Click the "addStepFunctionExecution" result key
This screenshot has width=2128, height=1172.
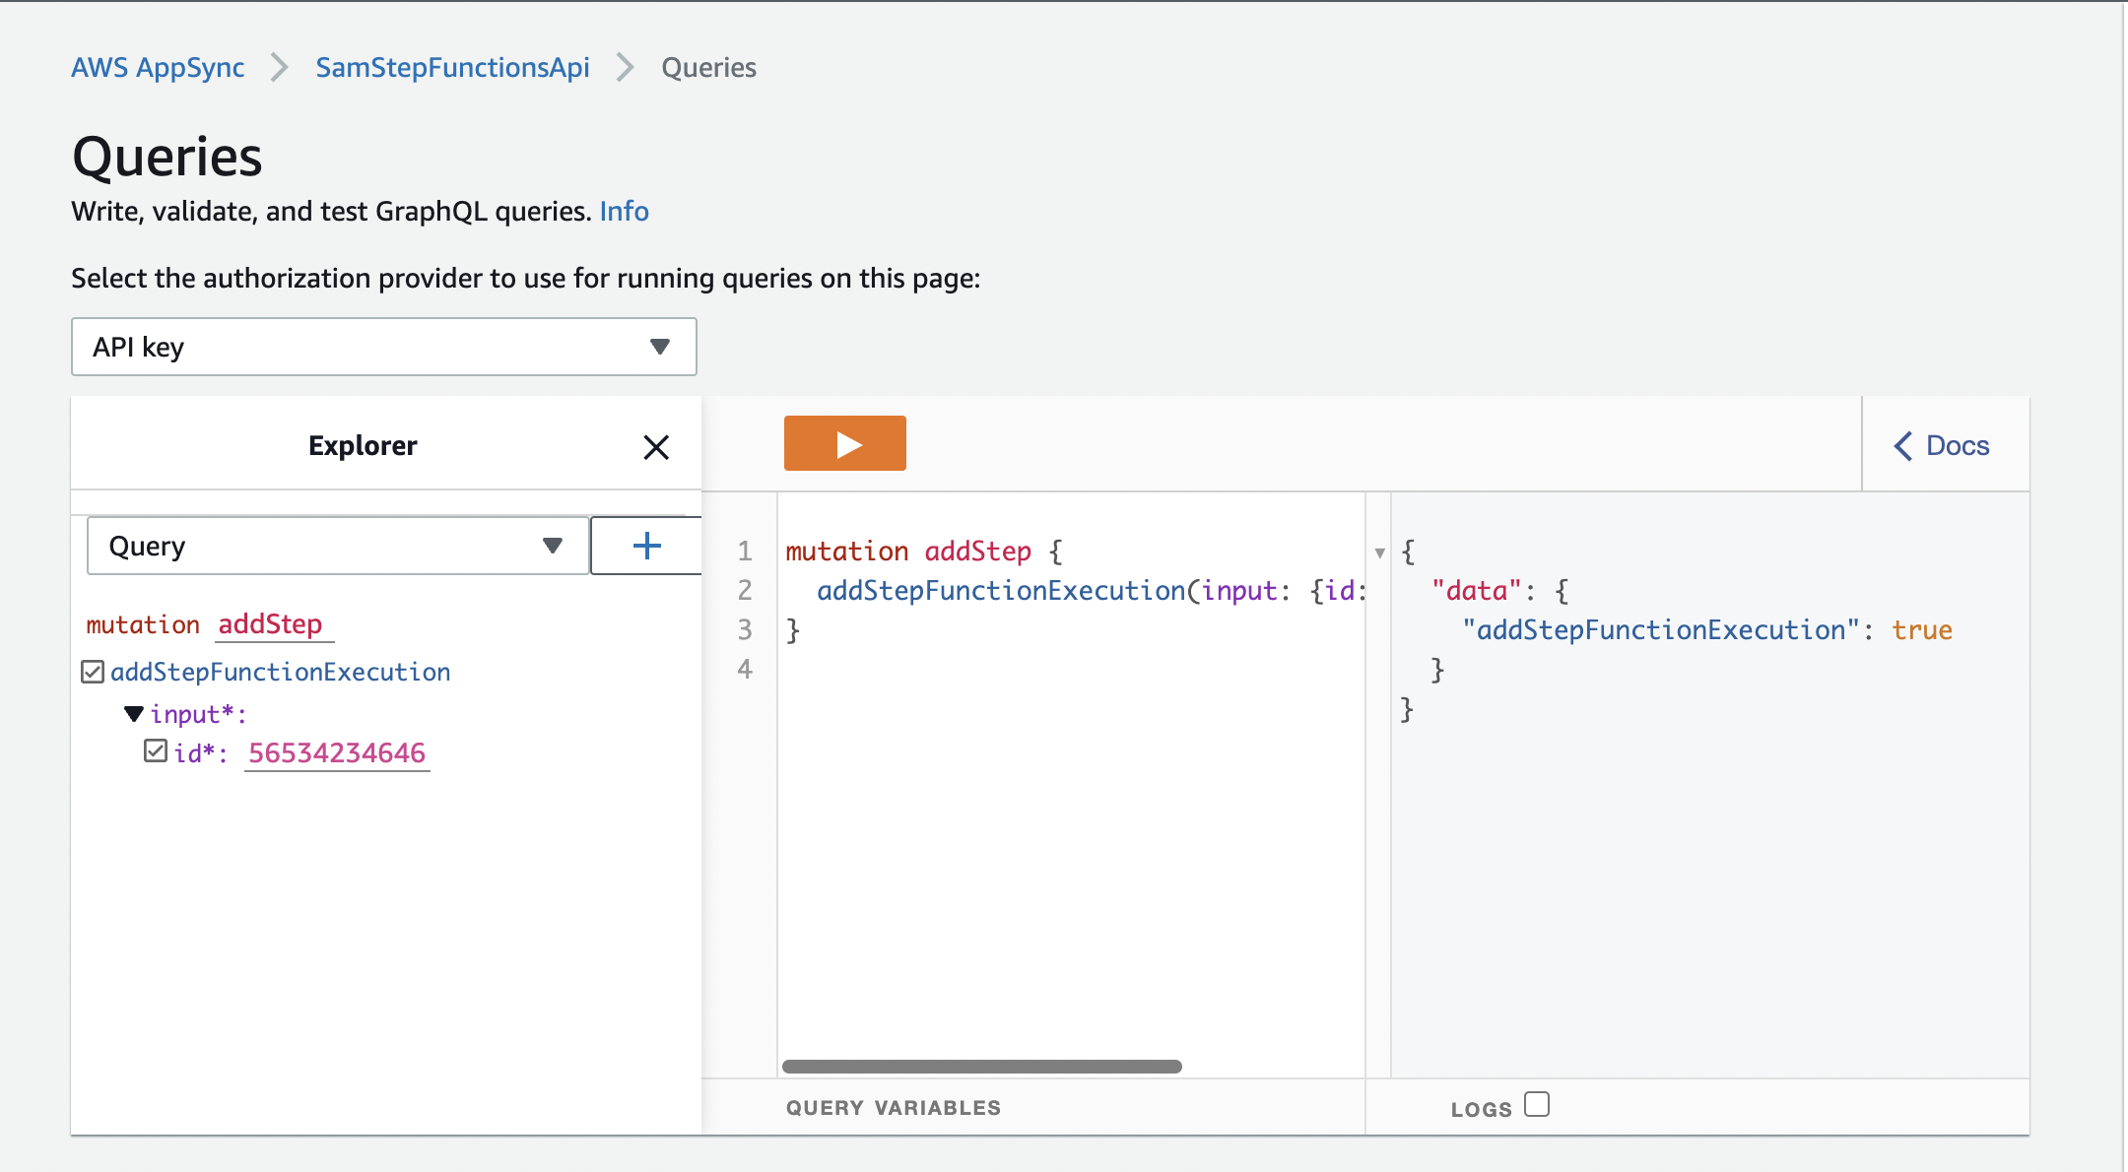pyautogui.click(x=1660, y=629)
